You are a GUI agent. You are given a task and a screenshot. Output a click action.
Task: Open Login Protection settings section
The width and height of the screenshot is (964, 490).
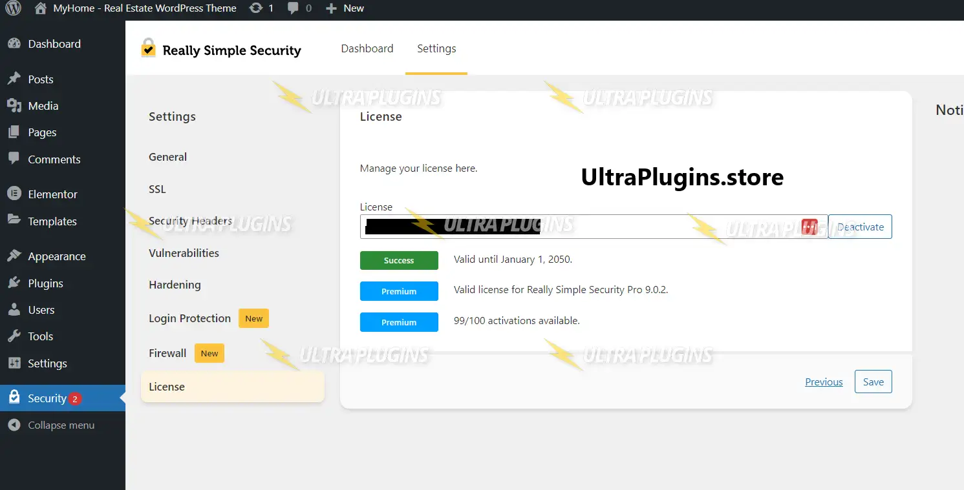point(189,318)
